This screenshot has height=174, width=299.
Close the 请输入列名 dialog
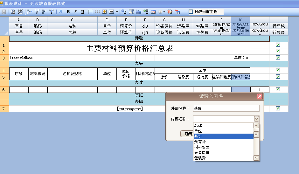coord(260,96)
